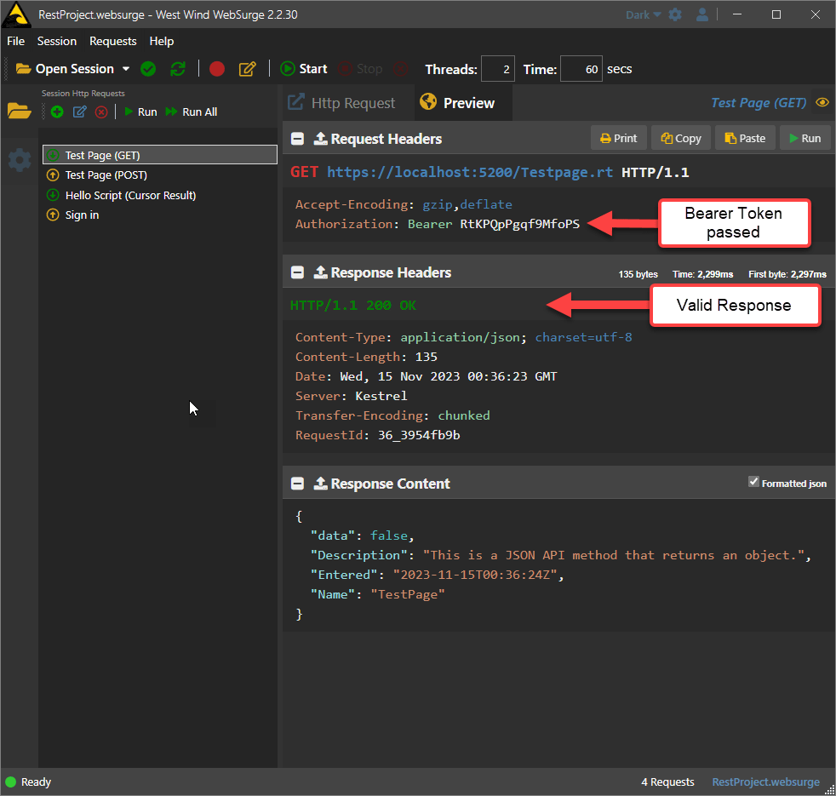Click the red delete request icon

click(101, 112)
